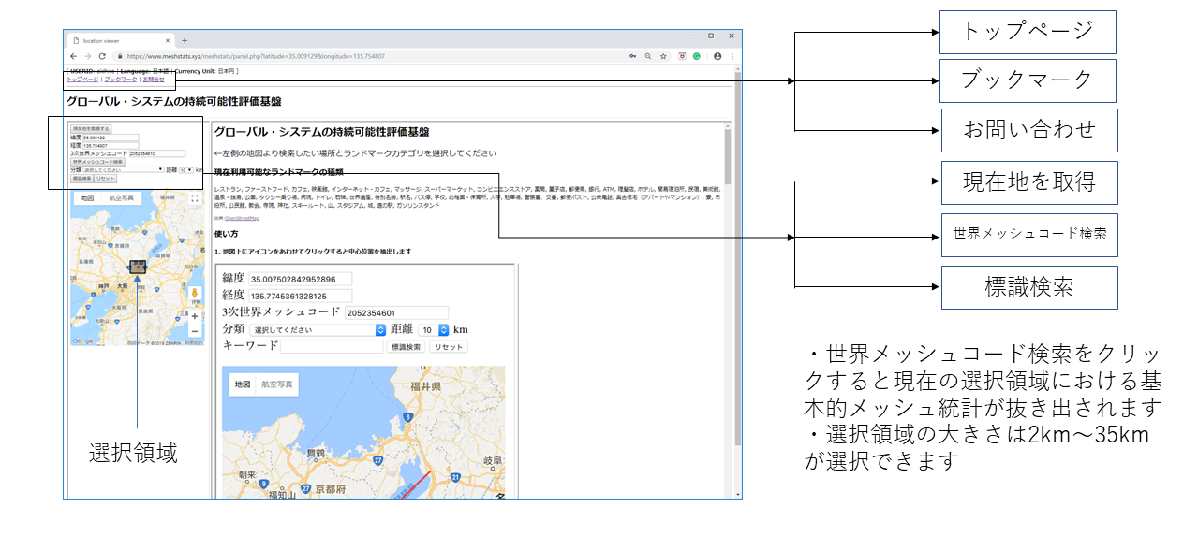Select the 地図 map type on left map
Image resolution: width=1198 pixels, height=536 pixels.
pos(87,198)
